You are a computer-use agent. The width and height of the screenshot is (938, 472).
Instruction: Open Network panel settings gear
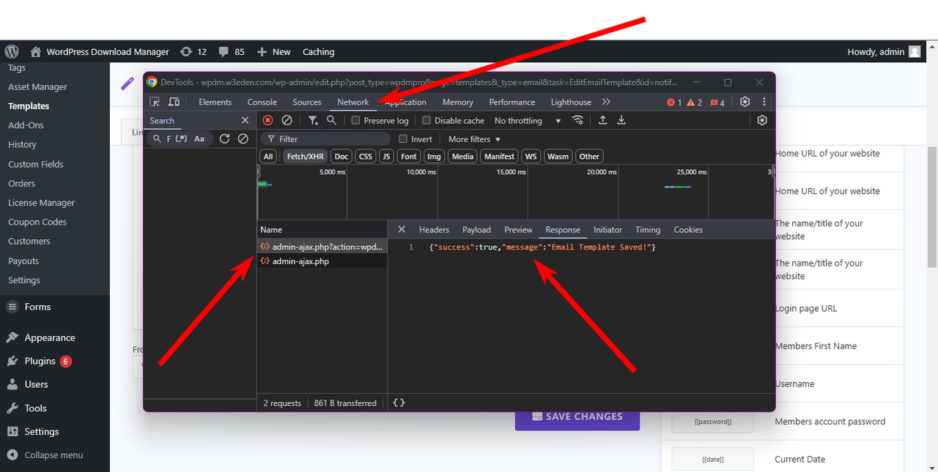[x=762, y=120]
